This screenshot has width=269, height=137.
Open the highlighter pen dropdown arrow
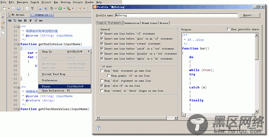coord(84,8)
